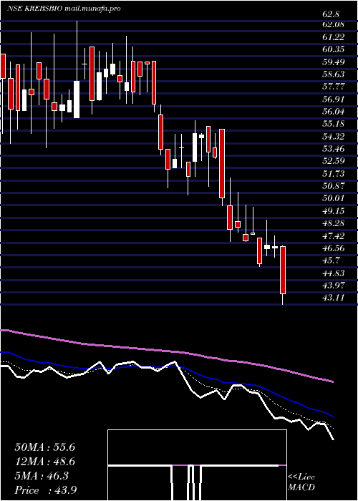The image size is (358, 501).
Task: Click the 52.59 price level
Action: [334, 161]
